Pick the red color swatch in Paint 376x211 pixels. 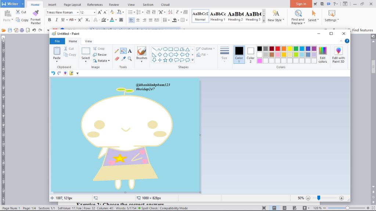[278, 49]
